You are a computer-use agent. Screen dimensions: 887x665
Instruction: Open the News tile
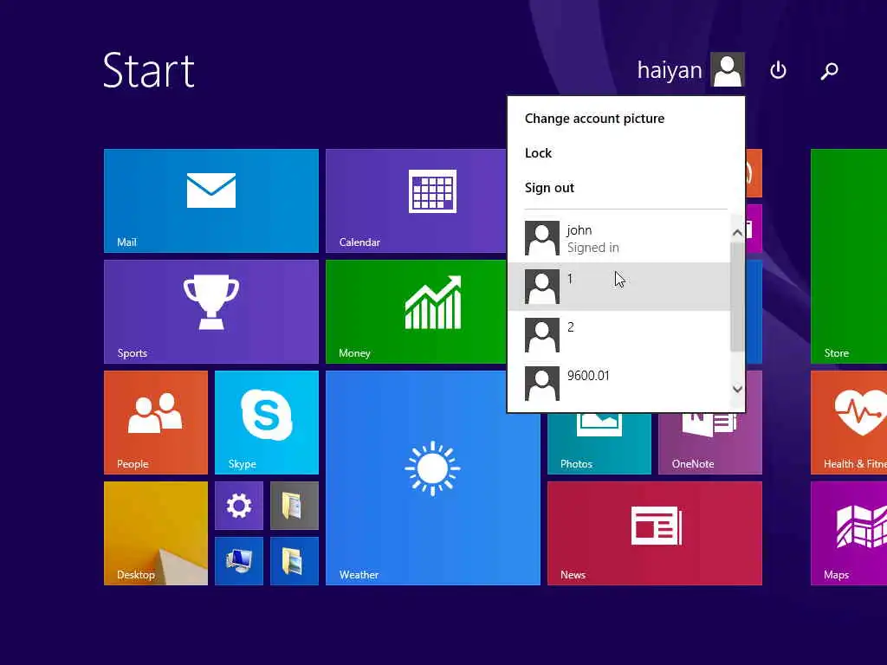[x=655, y=533]
